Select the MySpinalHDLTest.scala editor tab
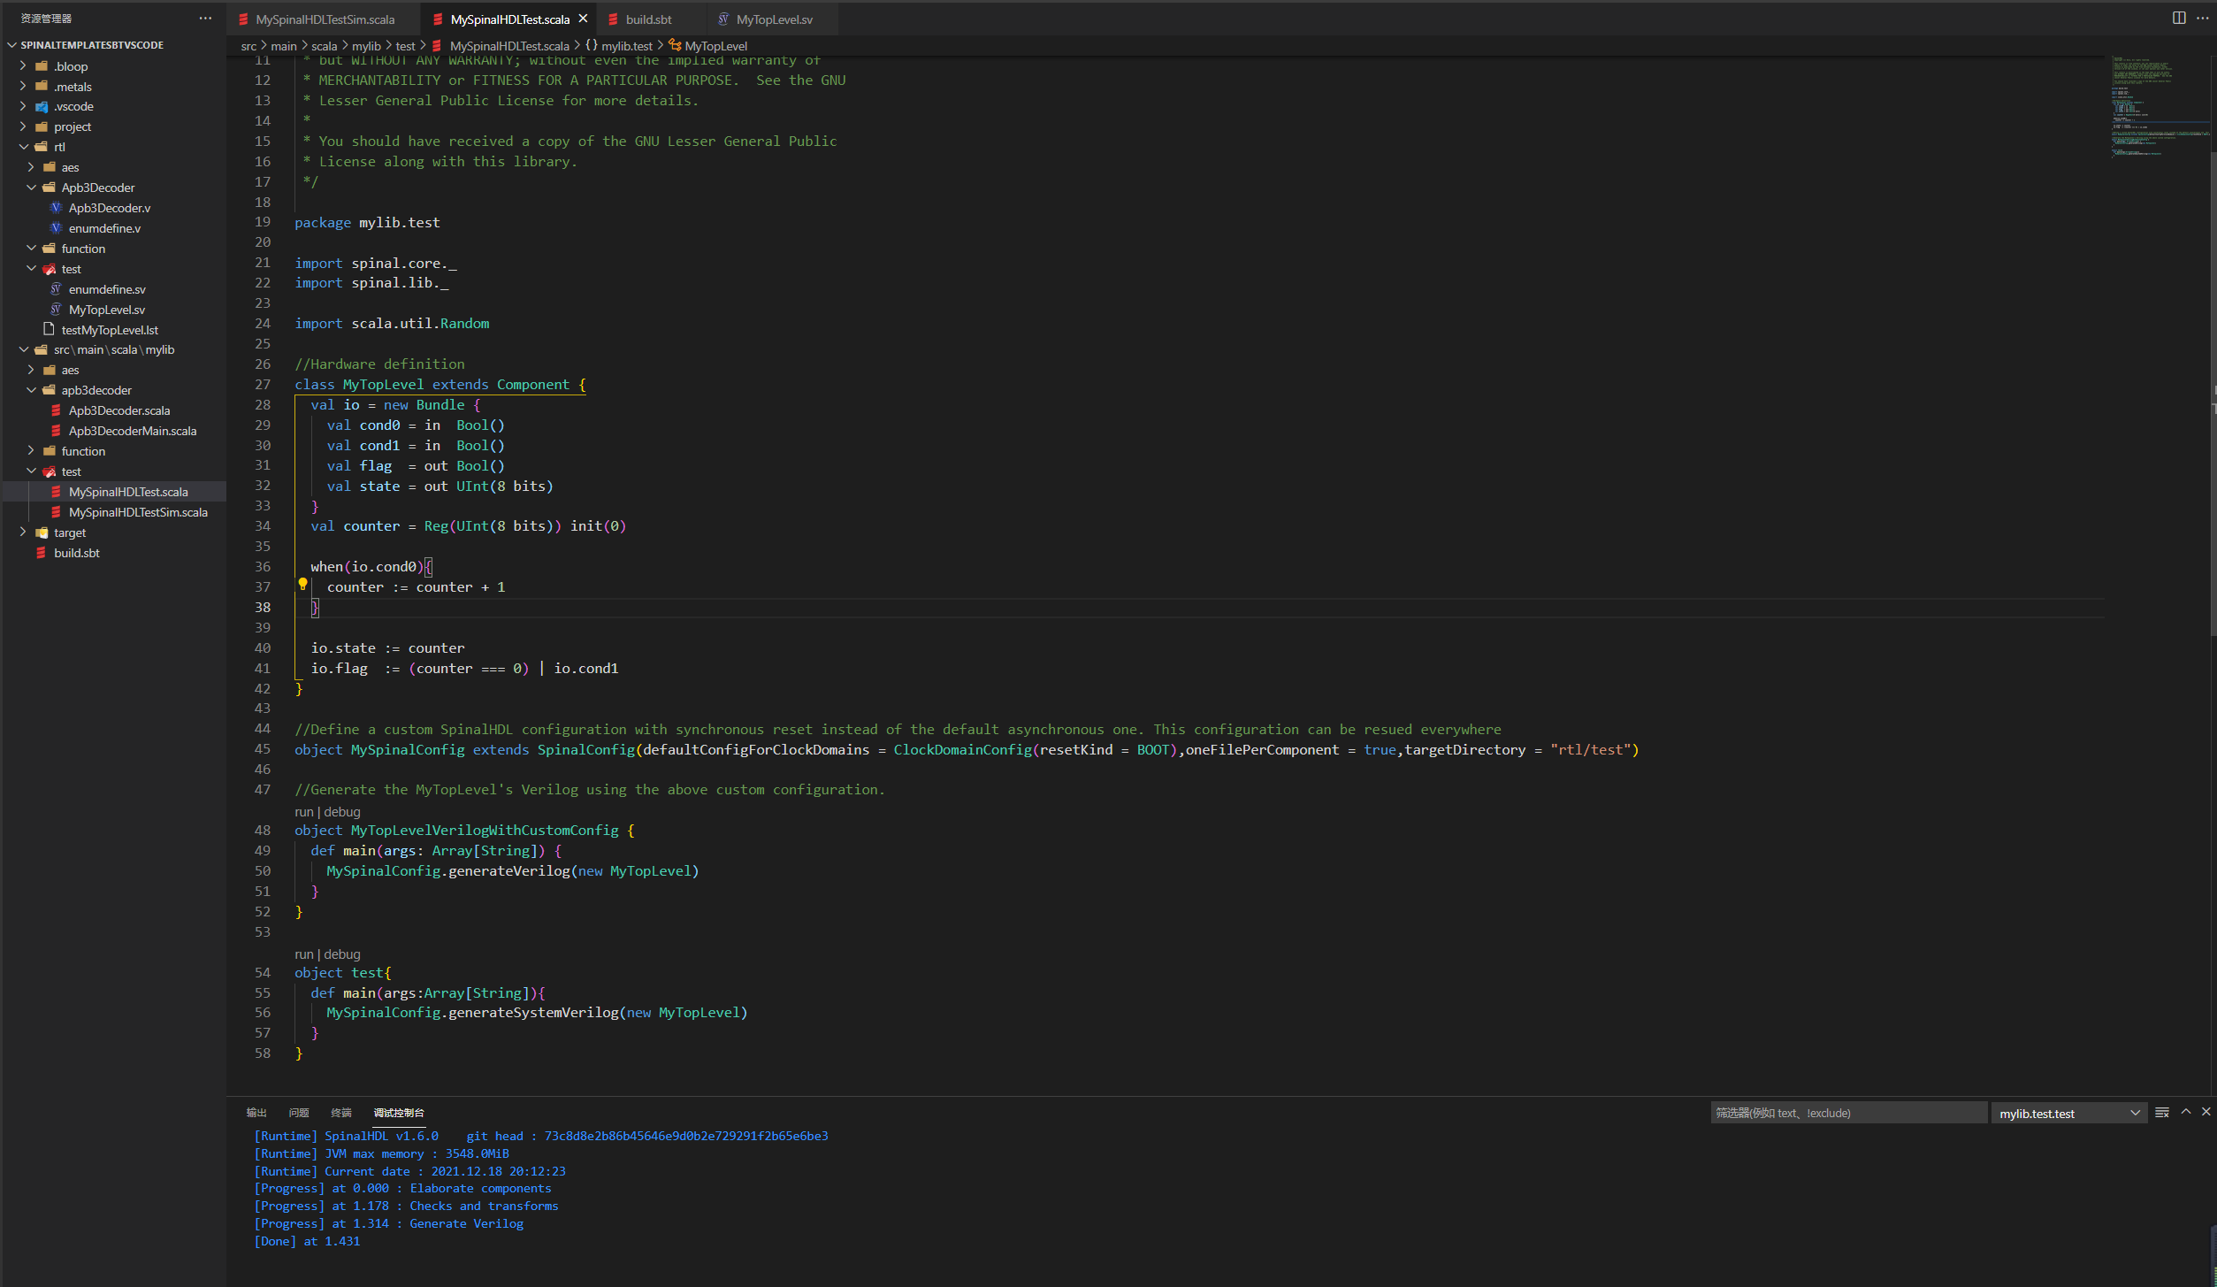Viewport: 2217px width, 1287px height. coord(509,19)
